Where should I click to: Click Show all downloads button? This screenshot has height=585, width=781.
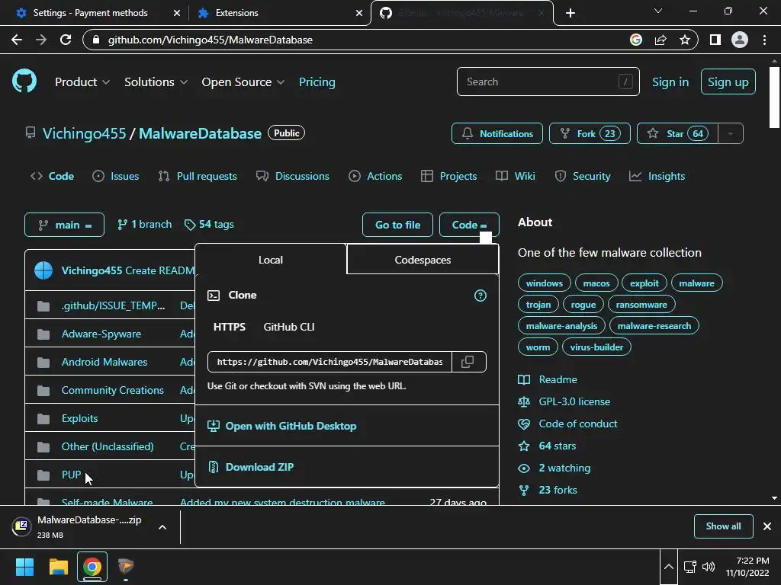pos(723,526)
